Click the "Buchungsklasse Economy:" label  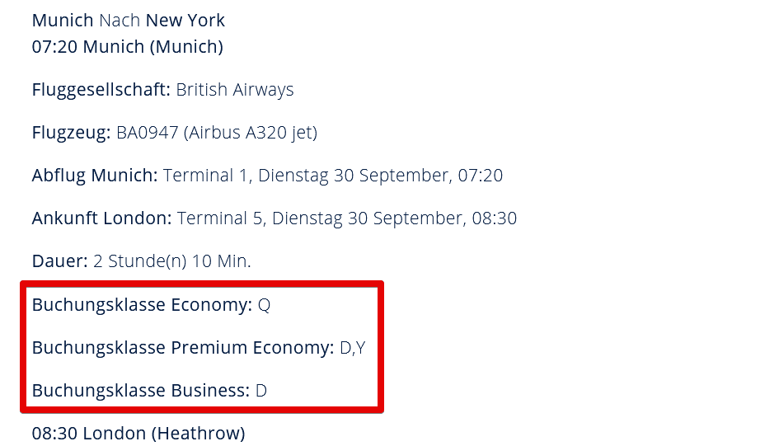(142, 305)
